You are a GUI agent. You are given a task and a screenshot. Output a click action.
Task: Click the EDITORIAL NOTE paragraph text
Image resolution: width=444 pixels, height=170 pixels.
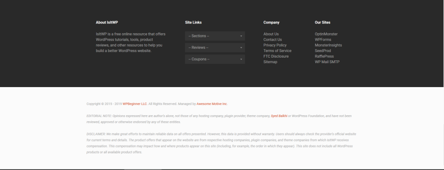point(219,119)
